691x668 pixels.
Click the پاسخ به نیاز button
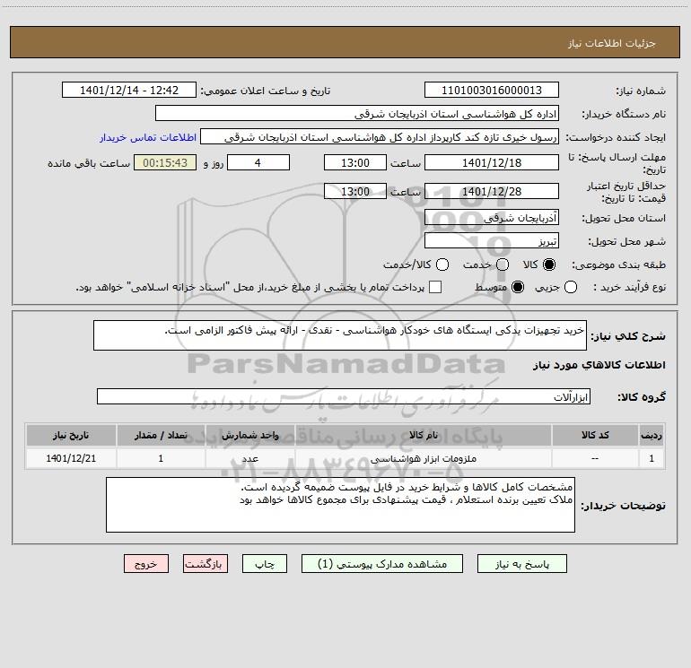point(521,564)
